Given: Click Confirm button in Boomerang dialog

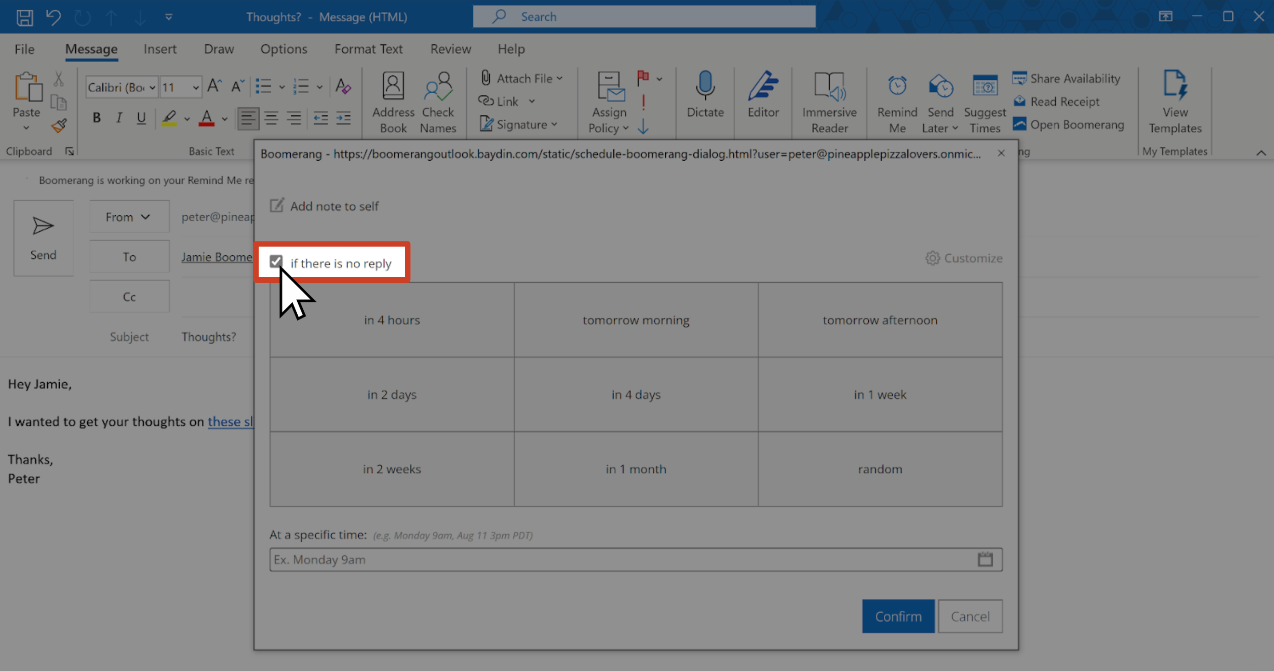Looking at the screenshot, I should (x=898, y=616).
